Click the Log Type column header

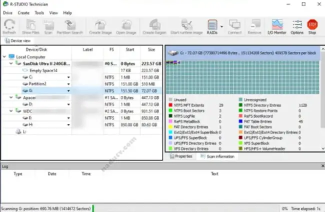click(18, 173)
